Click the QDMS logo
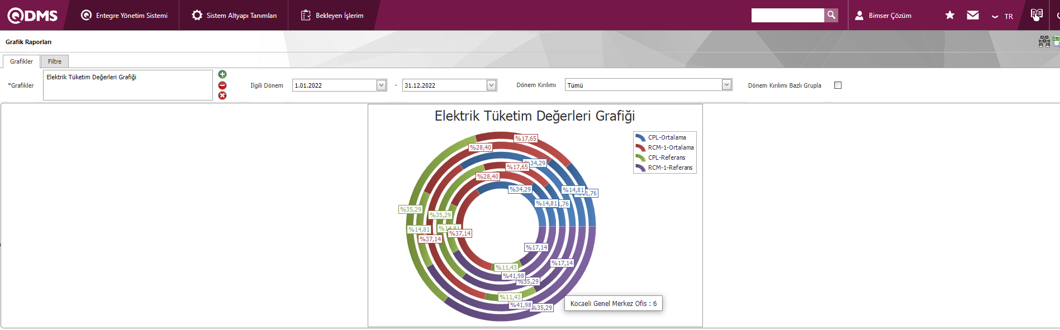 [32, 16]
